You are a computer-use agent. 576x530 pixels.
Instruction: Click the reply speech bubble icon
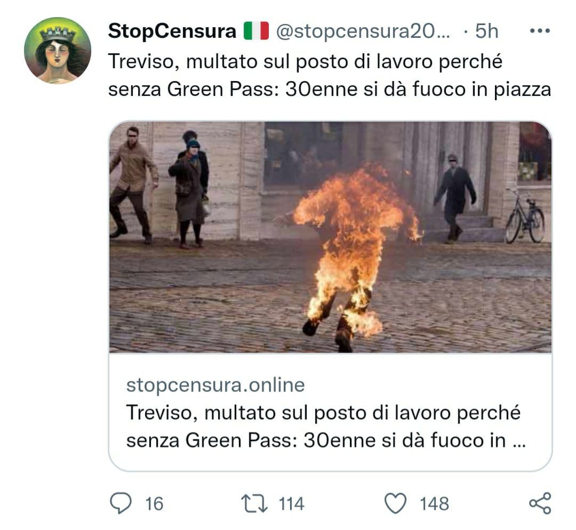click(x=121, y=503)
